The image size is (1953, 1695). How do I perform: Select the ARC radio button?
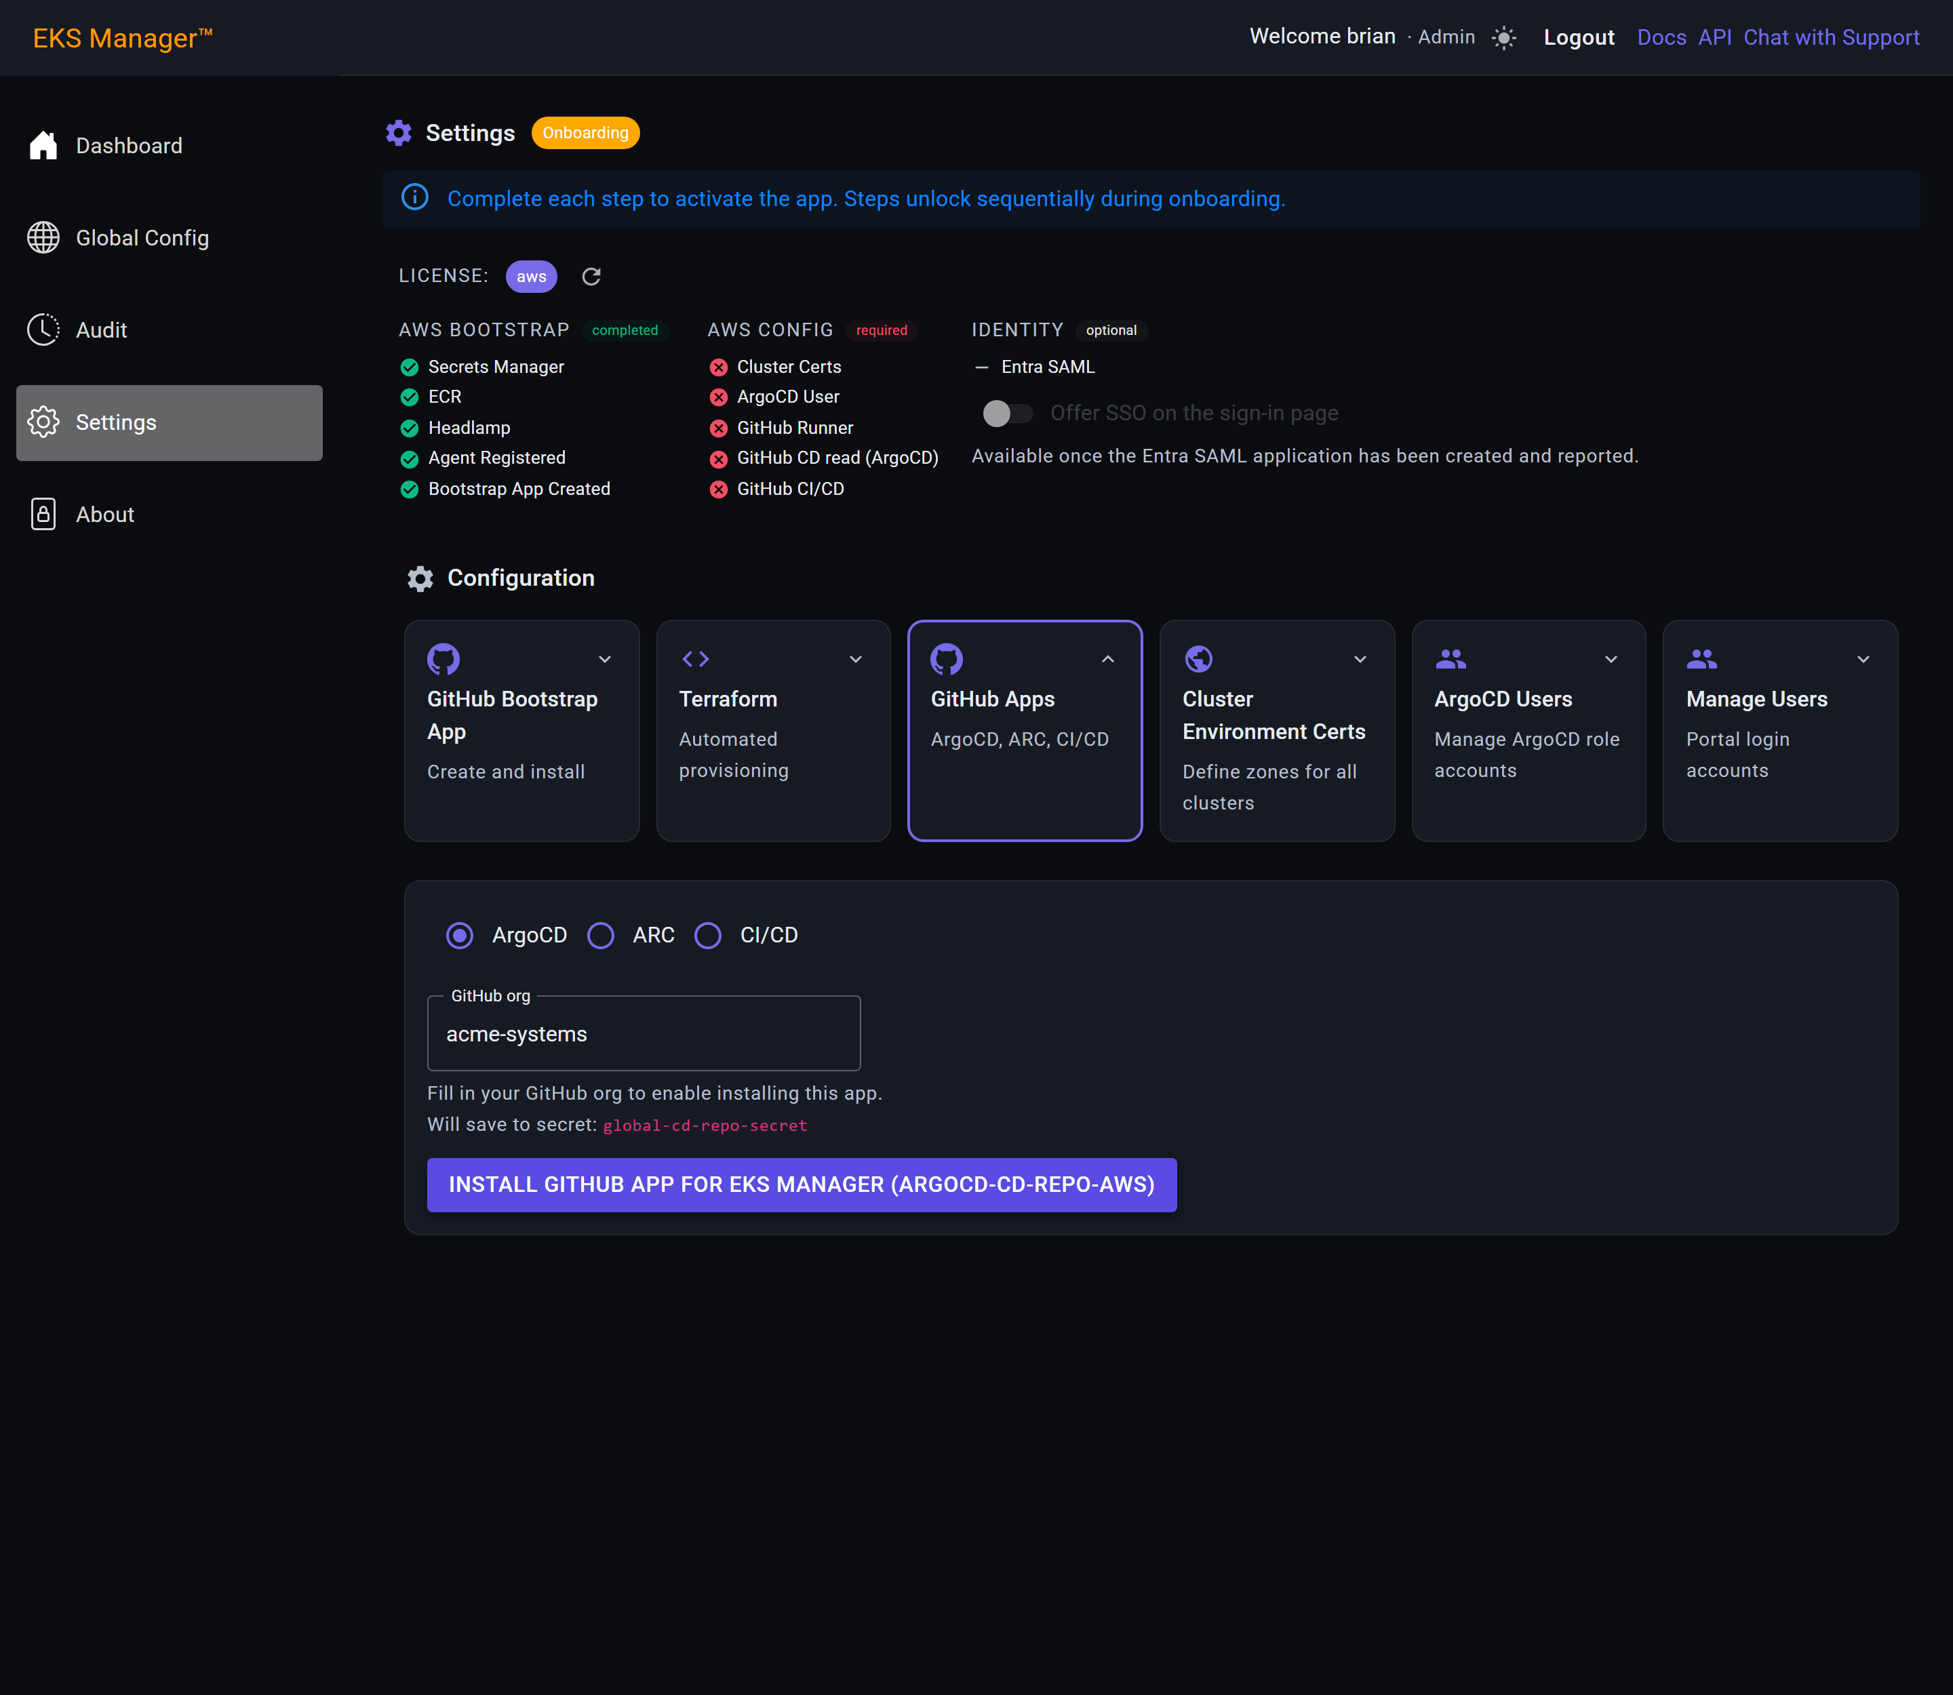pyautogui.click(x=601, y=936)
